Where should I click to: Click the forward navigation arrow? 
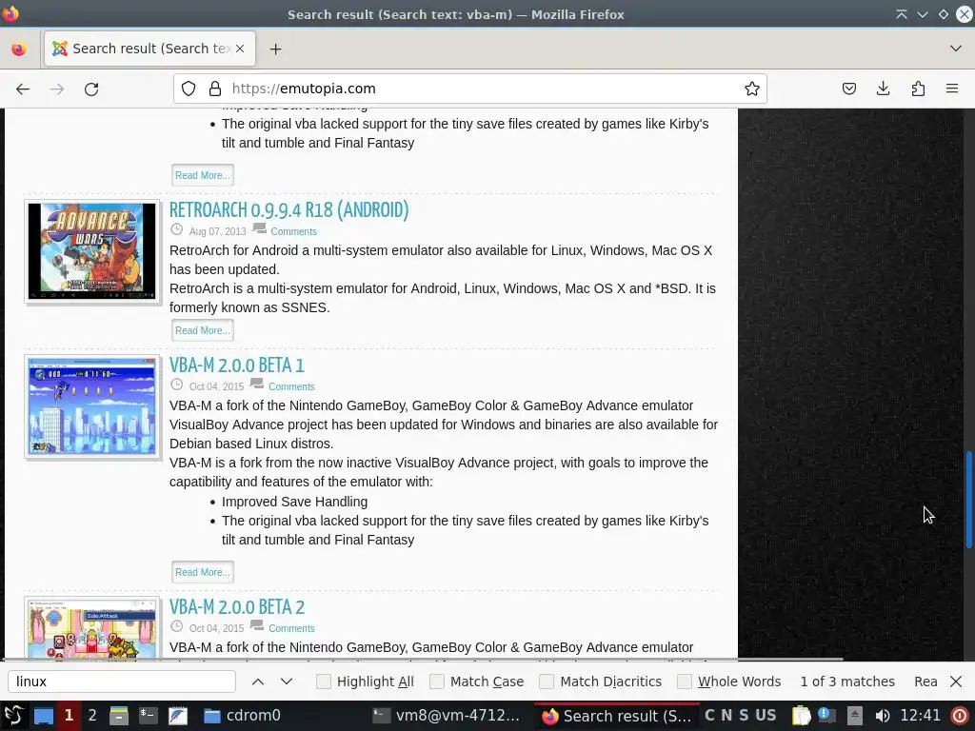(x=57, y=89)
